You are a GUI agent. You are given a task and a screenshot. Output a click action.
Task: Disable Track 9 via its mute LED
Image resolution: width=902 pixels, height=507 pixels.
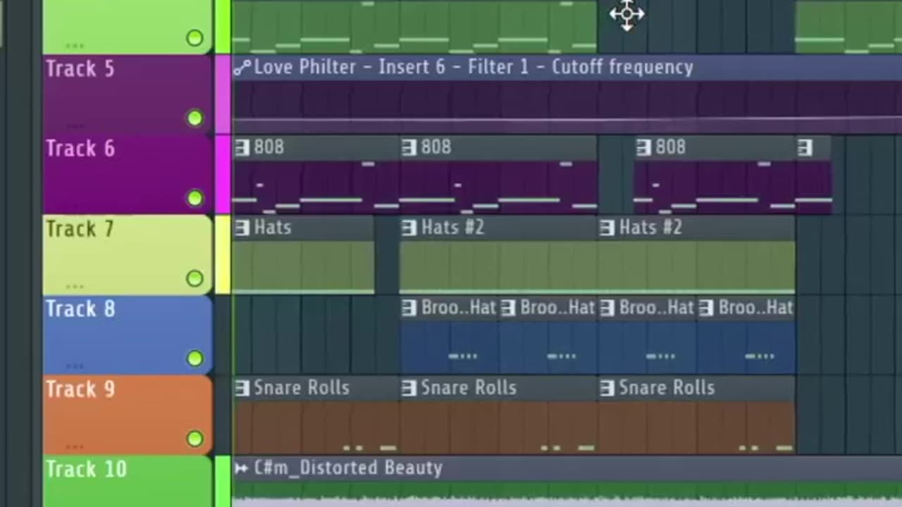tap(195, 439)
